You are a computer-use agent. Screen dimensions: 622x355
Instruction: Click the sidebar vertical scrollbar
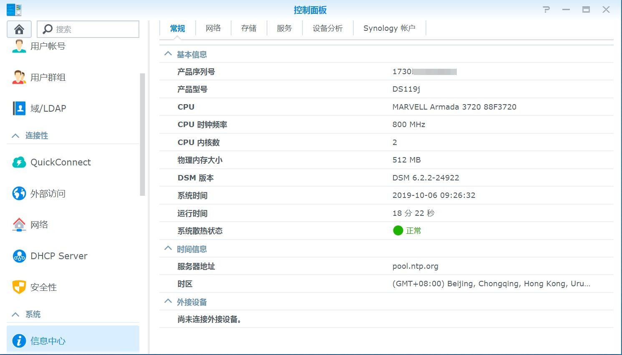click(x=142, y=135)
